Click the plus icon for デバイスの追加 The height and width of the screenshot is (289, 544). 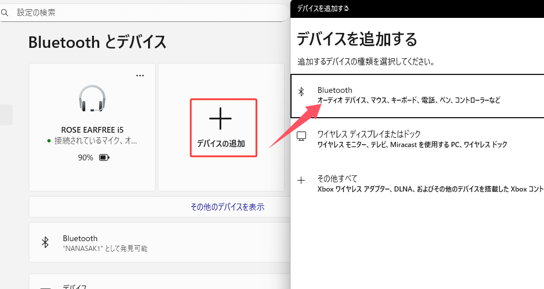click(x=220, y=118)
